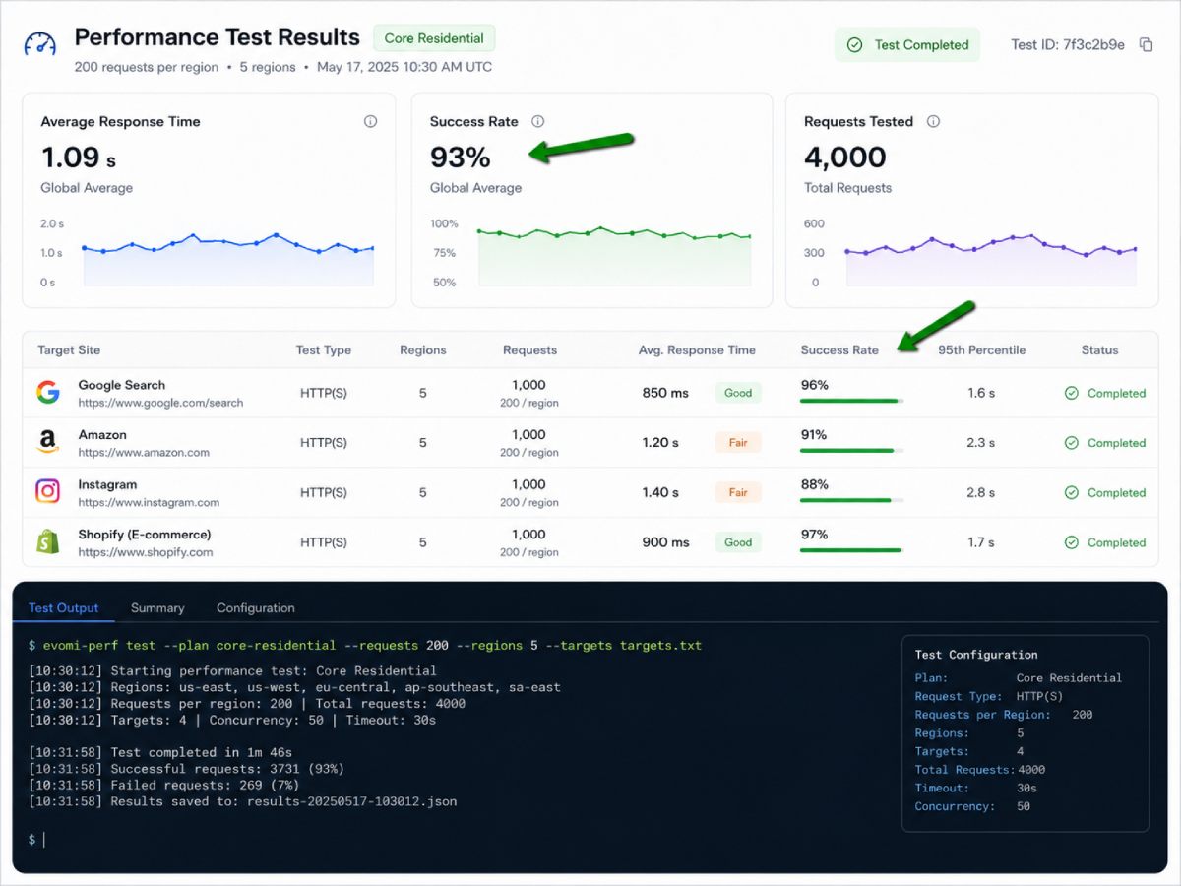The image size is (1181, 886).
Task: Select the Test Output tab
Action: pyautogui.click(x=64, y=608)
